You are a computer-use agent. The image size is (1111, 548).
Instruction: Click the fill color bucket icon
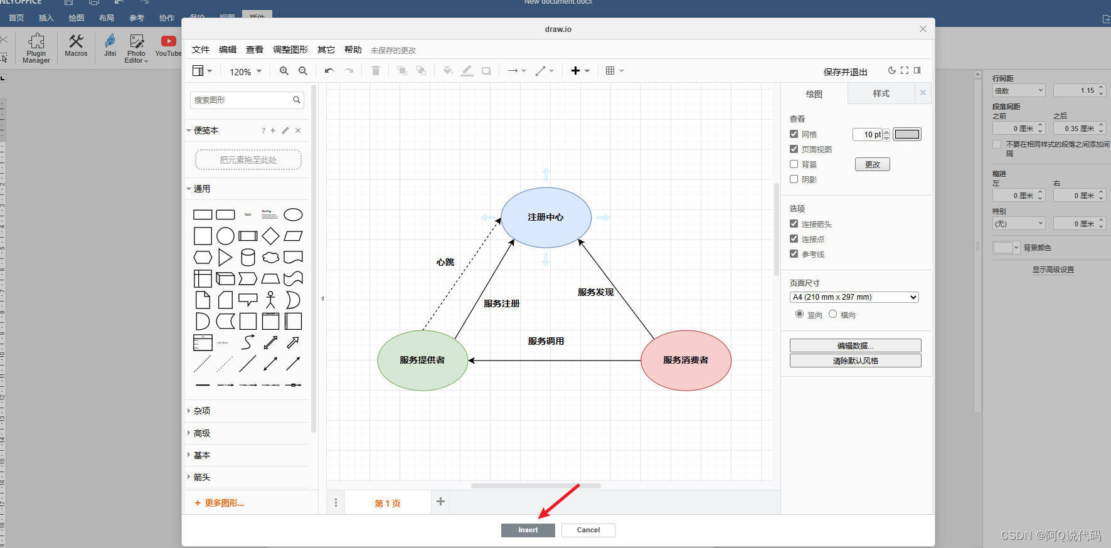pyautogui.click(x=448, y=71)
